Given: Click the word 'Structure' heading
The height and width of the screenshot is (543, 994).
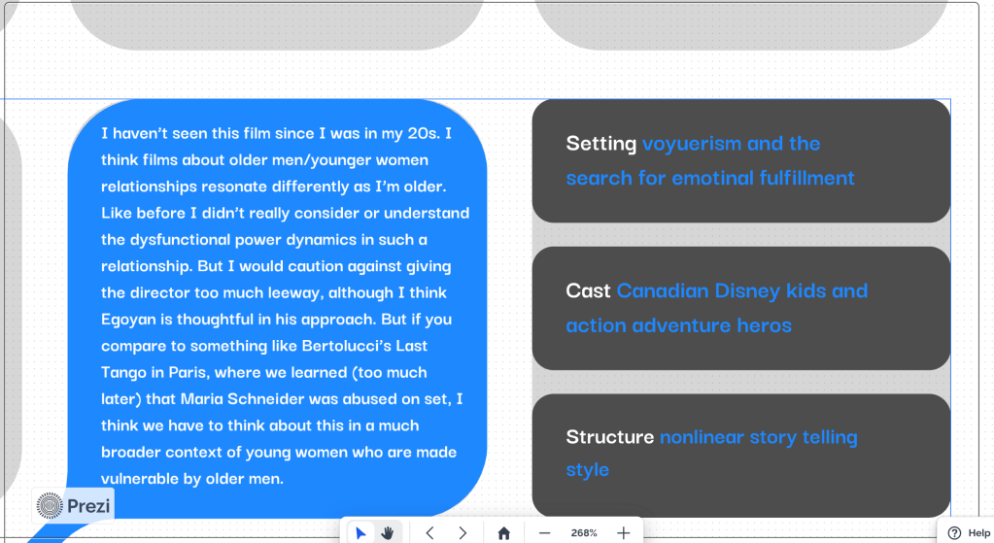Looking at the screenshot, I should pyautogui.click(x=609, y=437).
